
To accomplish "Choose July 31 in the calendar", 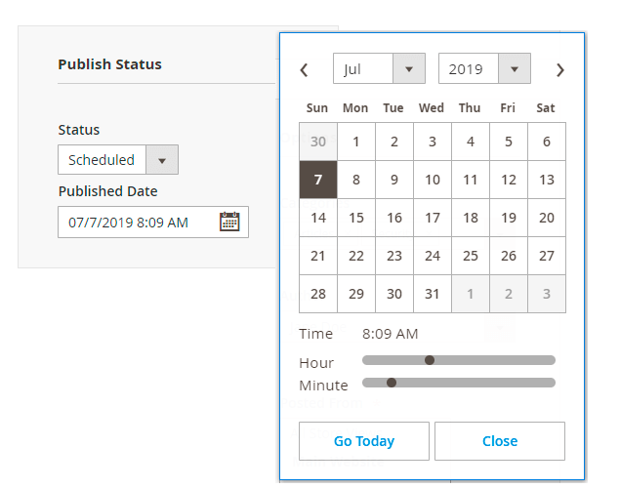I will click(x=433, y=294).
